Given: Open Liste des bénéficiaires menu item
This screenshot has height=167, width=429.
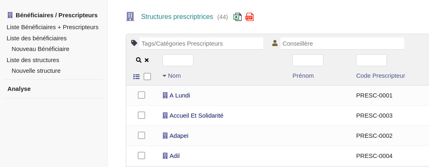Looking at the screenshot, I should pyautogui.click(x=37, y=38).
